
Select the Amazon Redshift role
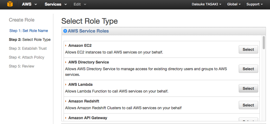pyautogui.click(x=248, y=105)
